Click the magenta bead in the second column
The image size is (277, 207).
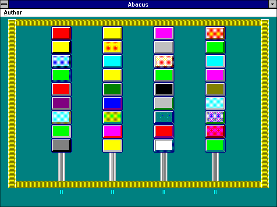[x=113, y=132]
